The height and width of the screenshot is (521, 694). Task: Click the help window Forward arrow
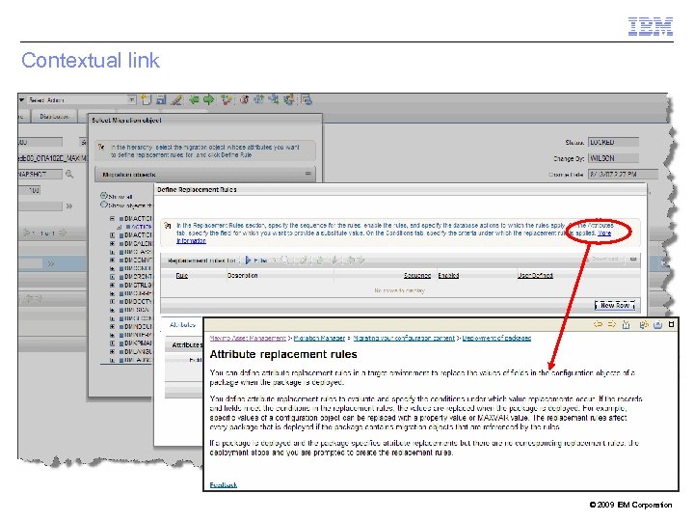(612, 325)
